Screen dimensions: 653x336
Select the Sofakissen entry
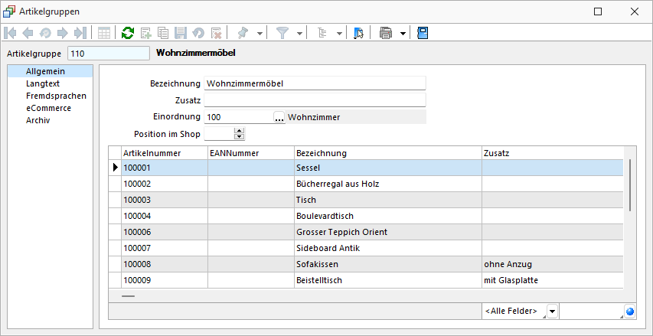click(x=366, y=264)
